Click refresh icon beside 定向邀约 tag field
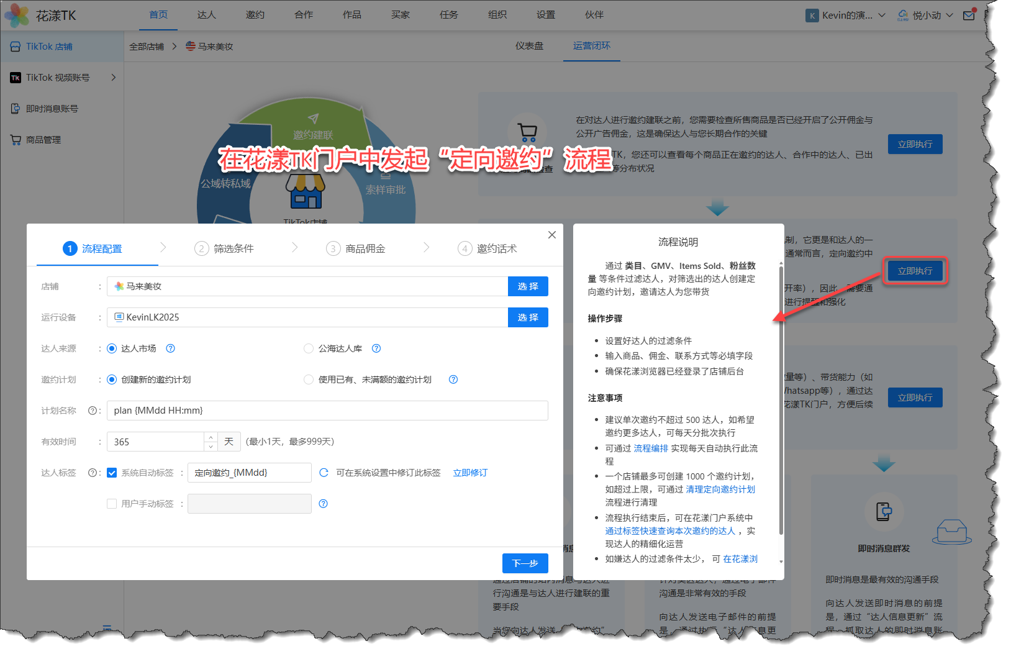This screenshot has height=654, width=1011. pos(324,473)
